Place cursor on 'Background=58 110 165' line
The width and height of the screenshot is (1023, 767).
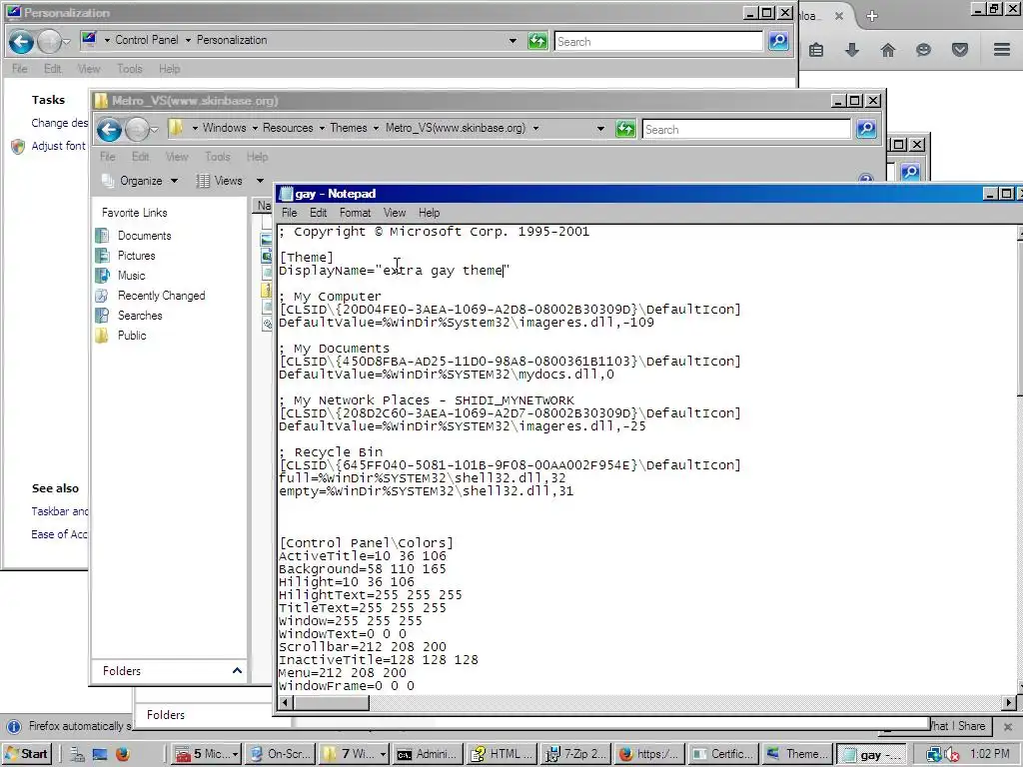point(362,568)
